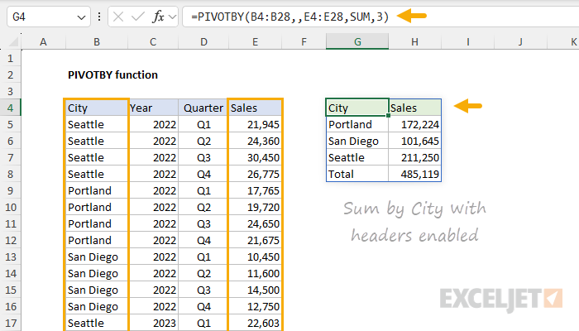
Task: Click the 'Sales' header in column E
Action: point(255,108)
